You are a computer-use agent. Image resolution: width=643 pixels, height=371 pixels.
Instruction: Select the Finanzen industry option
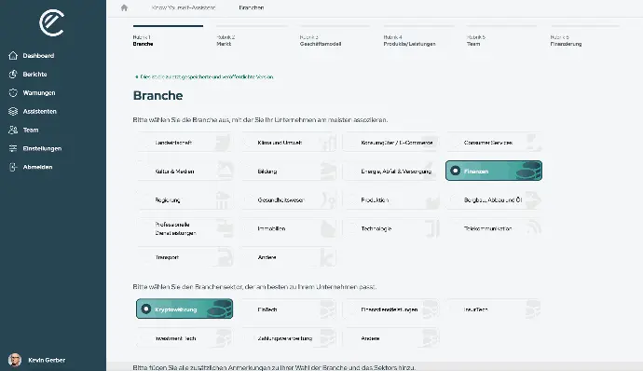coord(494,171)
